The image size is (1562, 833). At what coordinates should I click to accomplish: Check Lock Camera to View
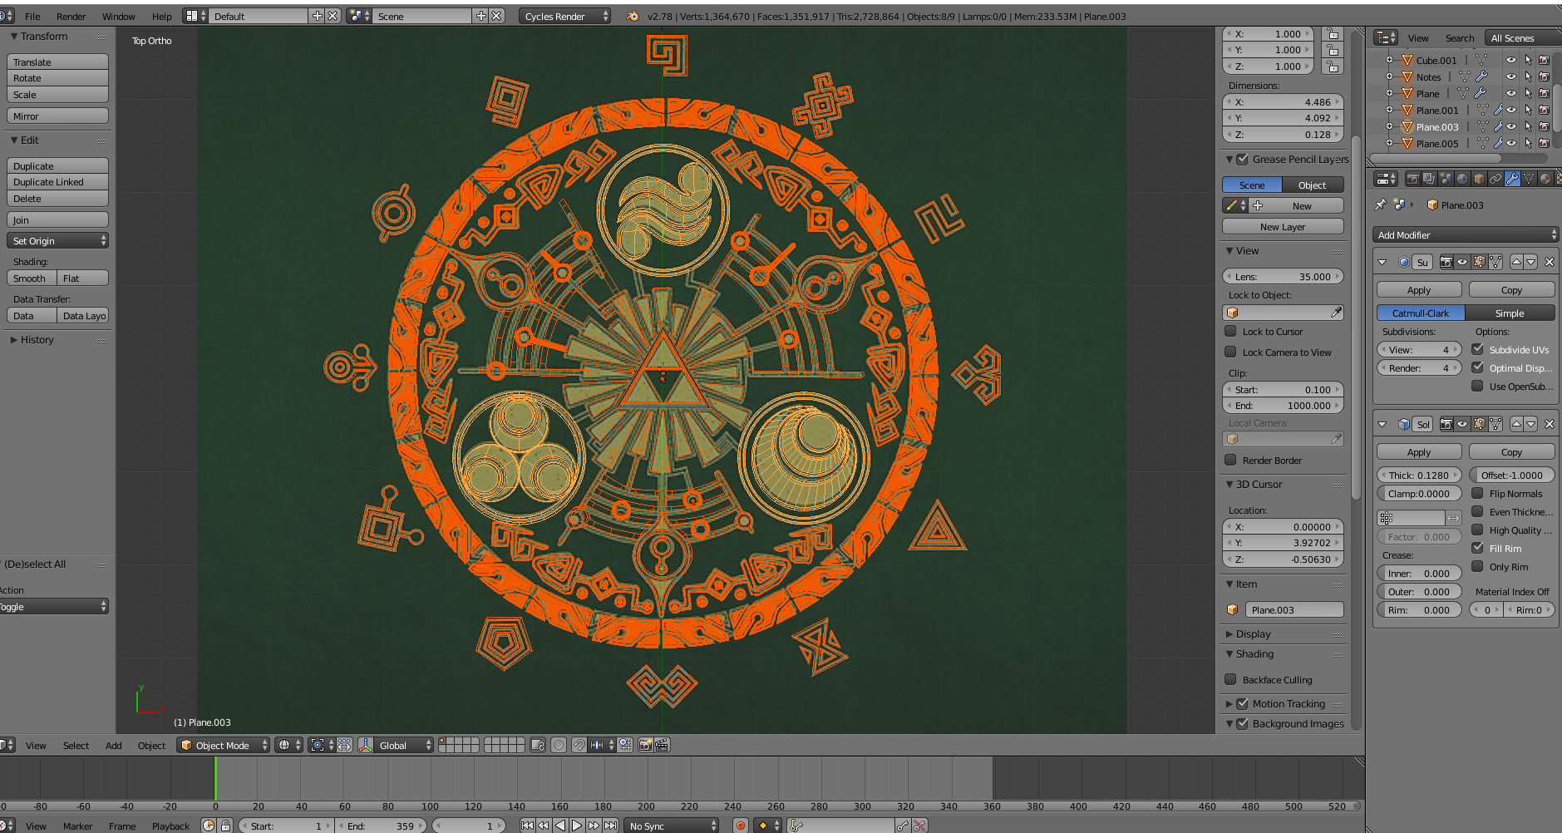(1230, 352)
